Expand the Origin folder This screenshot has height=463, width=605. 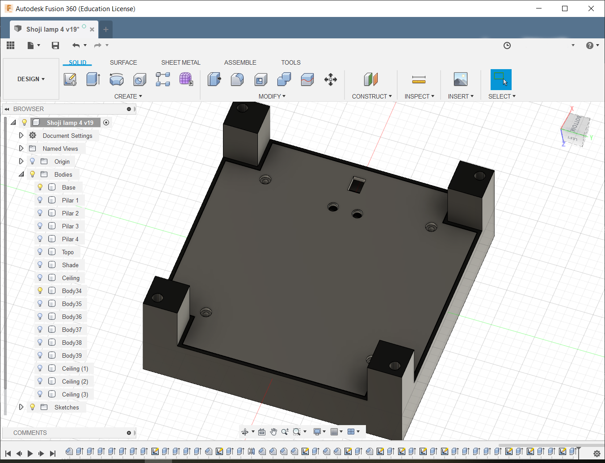(21, 161)
